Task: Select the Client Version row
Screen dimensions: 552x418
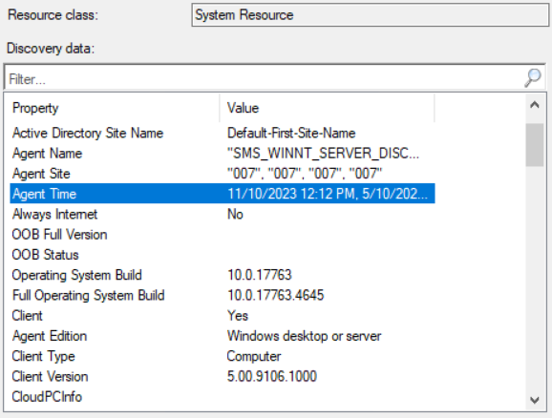Action: tap(223, 376)
